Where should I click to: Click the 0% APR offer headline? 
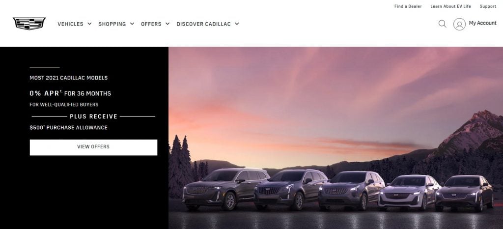click(70, 93)
